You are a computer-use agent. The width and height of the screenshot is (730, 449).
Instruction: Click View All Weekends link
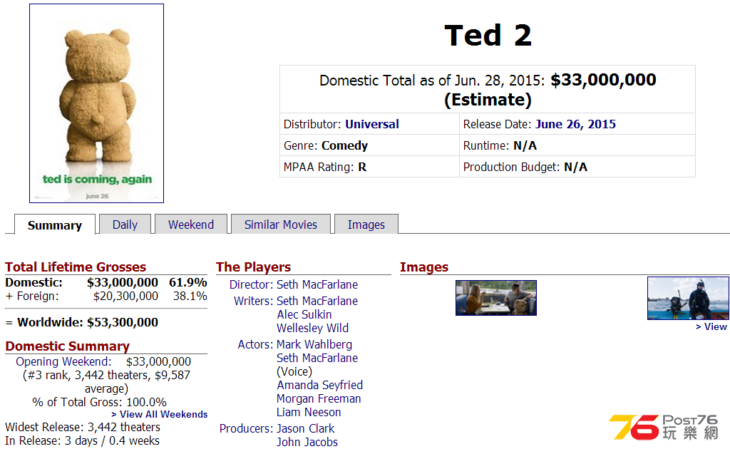click(x=160, y=414)
